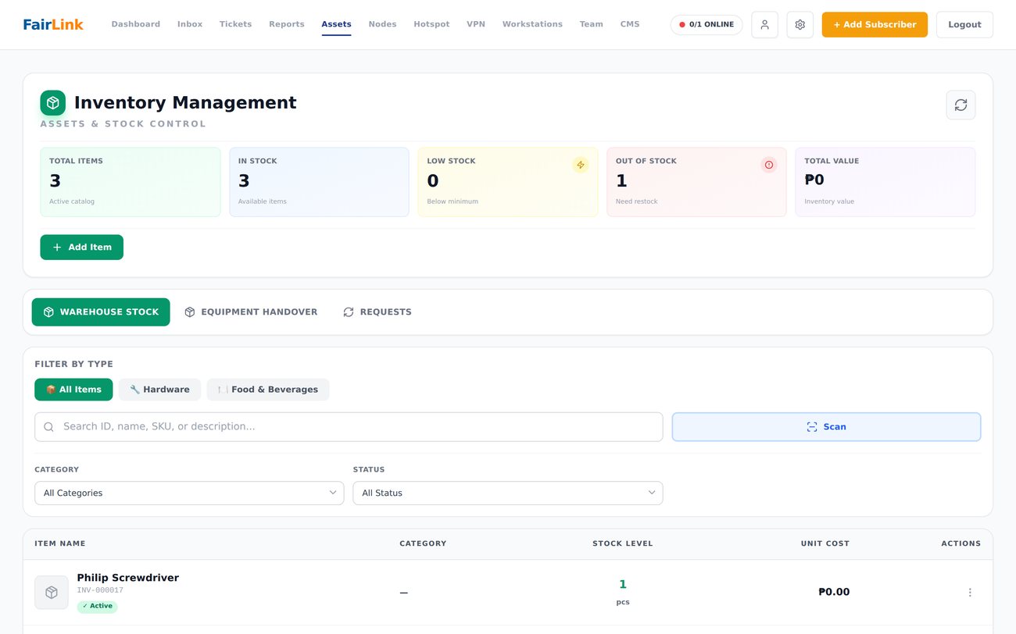Image resolution: width=1016 pixels, height=634 pixels.
Task: Switch to Warehouse Stock tab
Action: 101,312
